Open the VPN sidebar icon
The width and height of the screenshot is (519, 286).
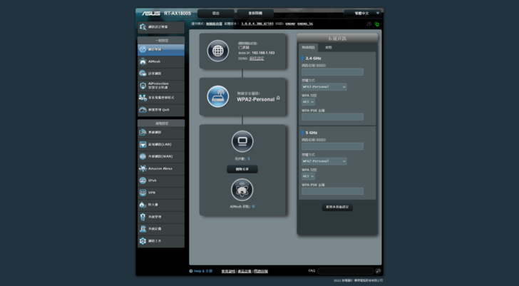point(143,193)
